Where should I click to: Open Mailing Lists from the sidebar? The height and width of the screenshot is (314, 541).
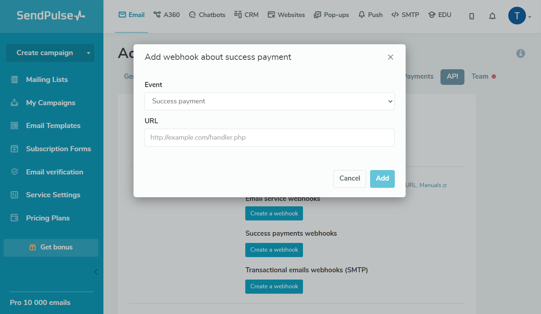[47, 80]
